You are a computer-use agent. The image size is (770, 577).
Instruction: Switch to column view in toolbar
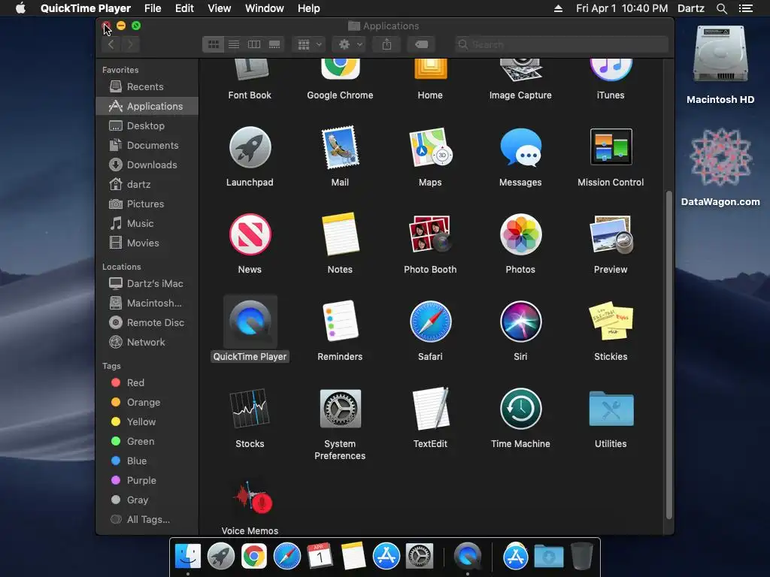(x=254, y=44)
